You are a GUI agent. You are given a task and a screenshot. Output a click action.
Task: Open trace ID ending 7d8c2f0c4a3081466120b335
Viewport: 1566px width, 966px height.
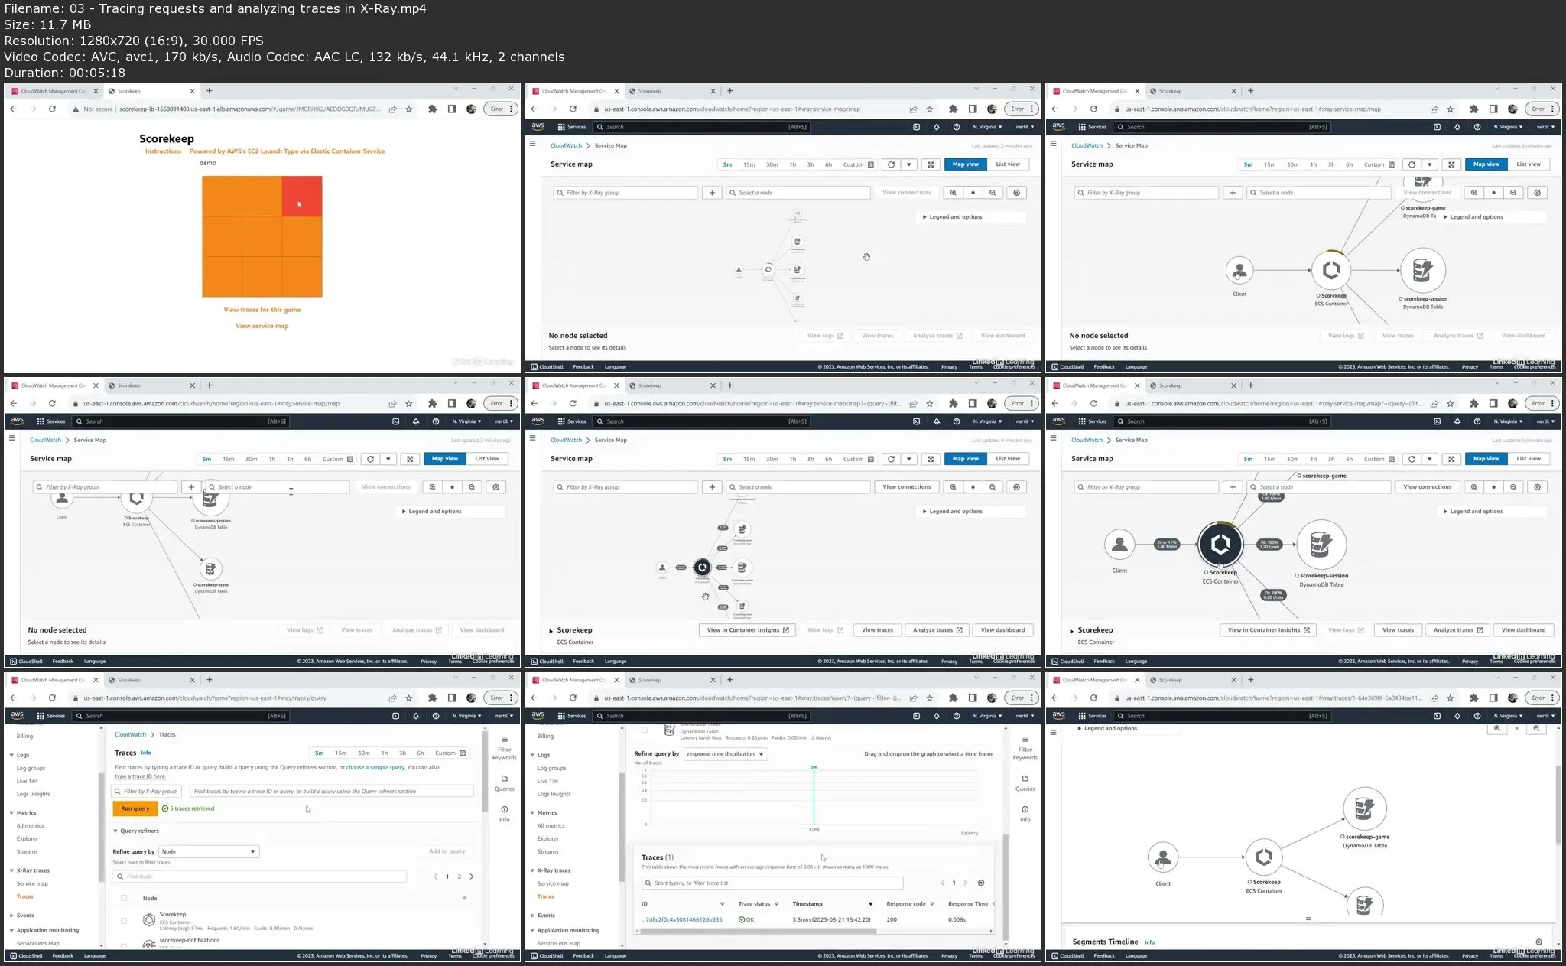(x=682, y=920)
